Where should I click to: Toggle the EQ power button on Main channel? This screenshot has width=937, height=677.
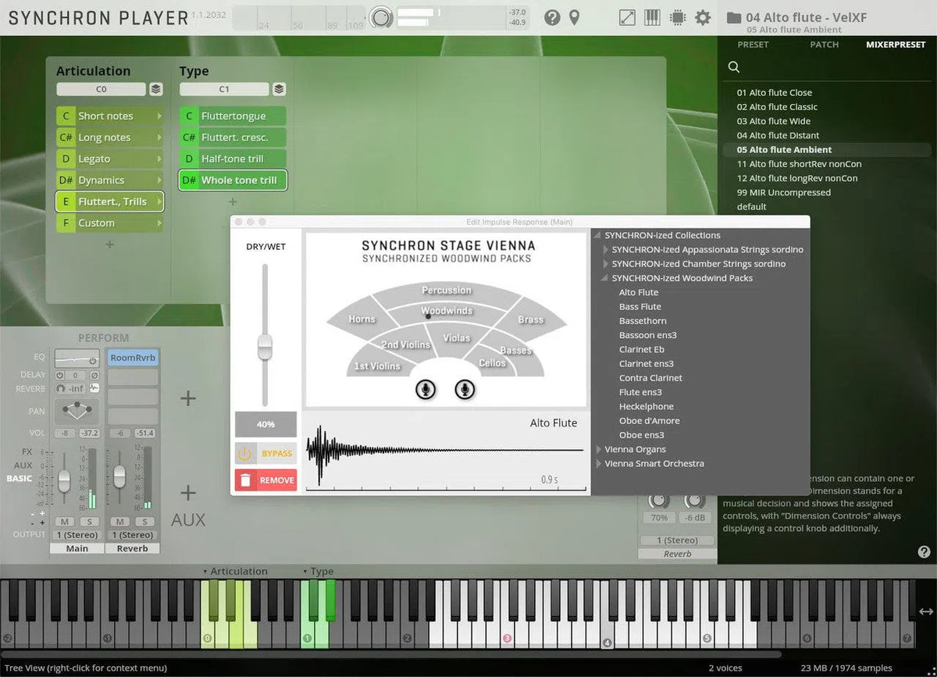pyautogui.click(x=92, y=361)
